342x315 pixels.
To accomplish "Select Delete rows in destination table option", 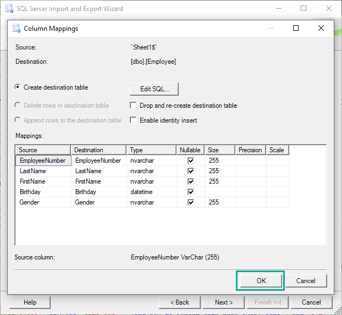I will tap(18, 105).
